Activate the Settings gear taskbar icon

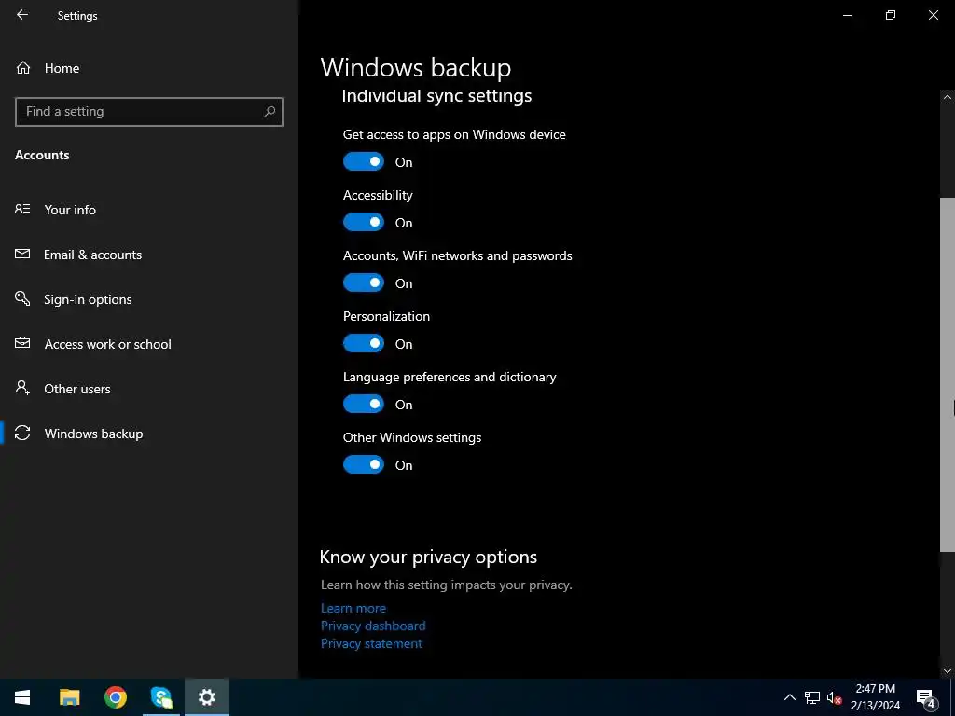[207, 697]
